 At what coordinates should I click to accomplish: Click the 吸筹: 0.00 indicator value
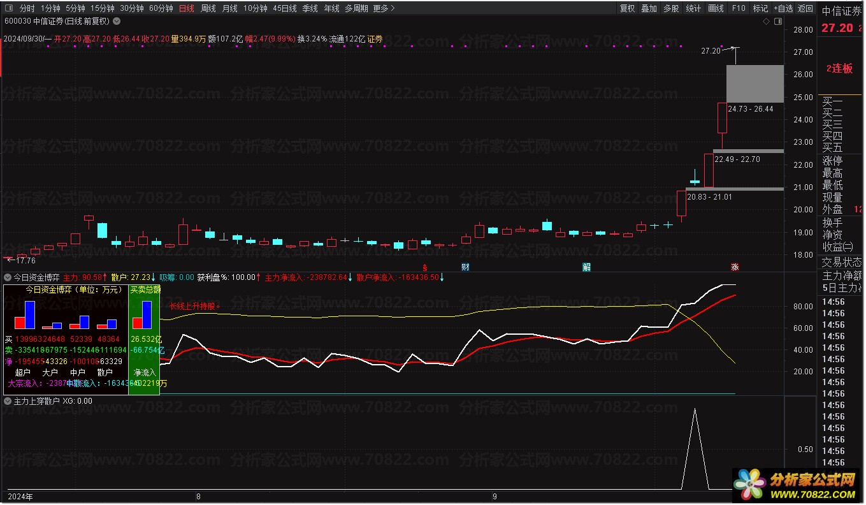click(x=177, y=277)
